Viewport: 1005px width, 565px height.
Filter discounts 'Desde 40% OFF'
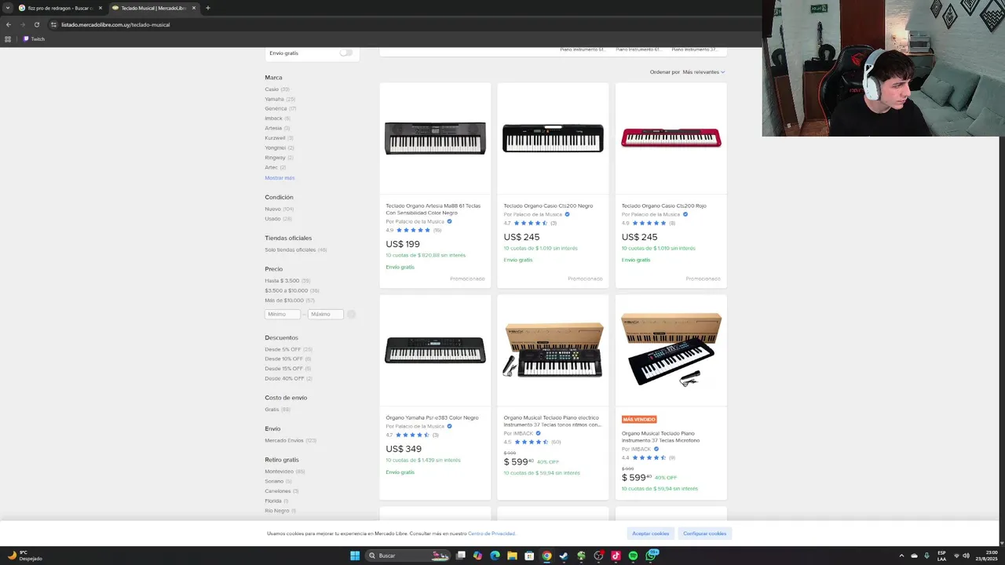[288, 378]
